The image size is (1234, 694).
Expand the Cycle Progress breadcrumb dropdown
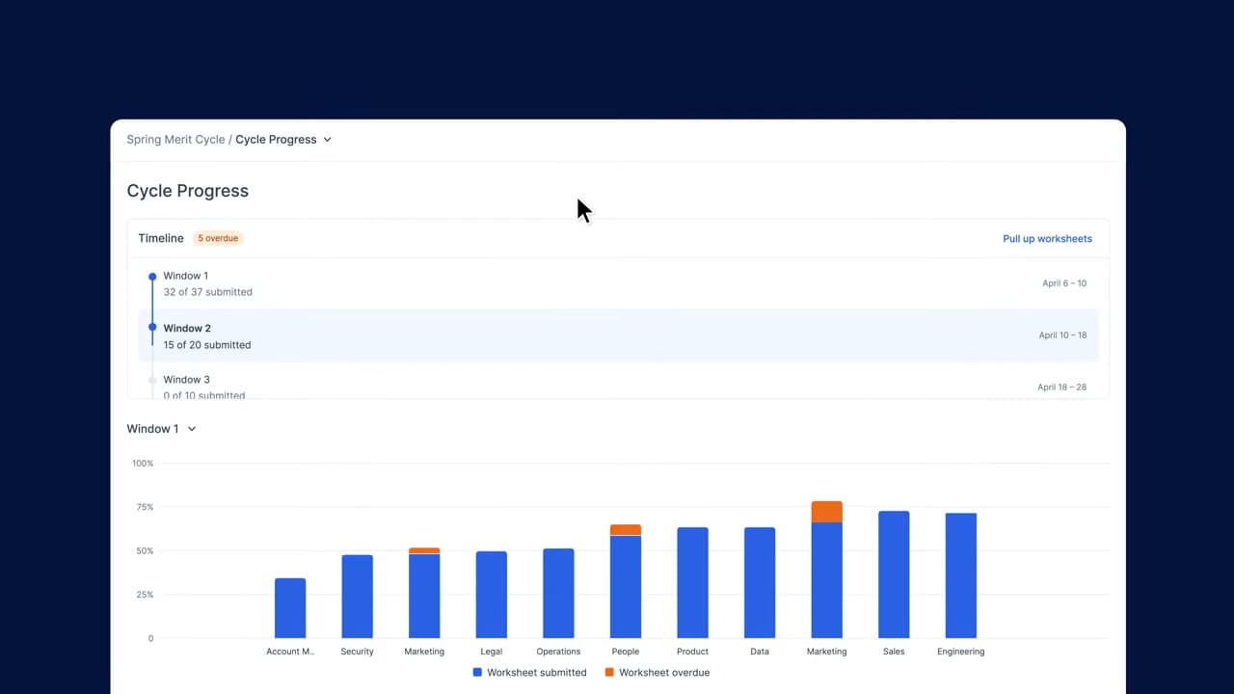pos(328,140)
